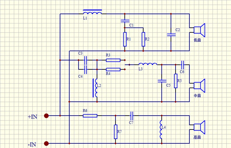Click the 中音 midrange speaker symbol

pos(199,86)
